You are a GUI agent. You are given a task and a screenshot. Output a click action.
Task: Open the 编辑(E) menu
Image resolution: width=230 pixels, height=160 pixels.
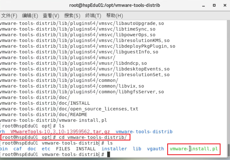pos(30,15)
